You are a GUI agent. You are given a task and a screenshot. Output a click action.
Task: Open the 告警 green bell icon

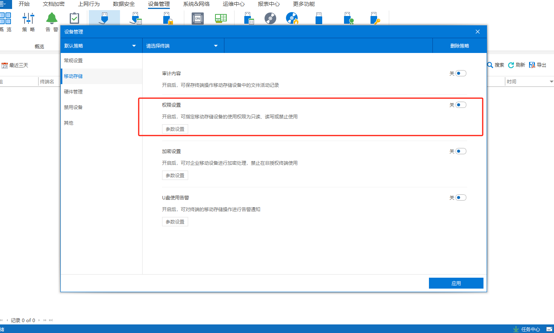(51, 19)
